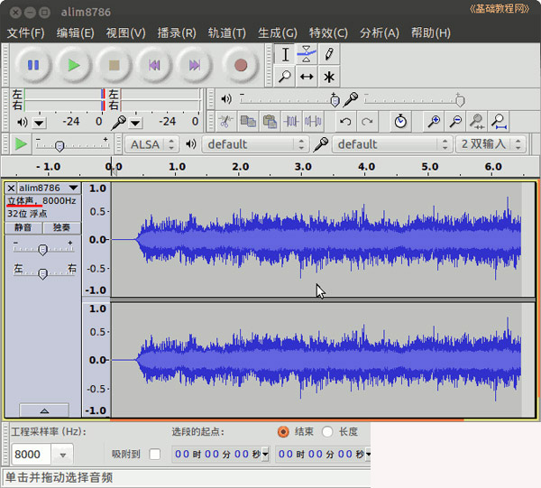
Task: Stop playback with the Stop button
Action: click(x=114, y=65)
